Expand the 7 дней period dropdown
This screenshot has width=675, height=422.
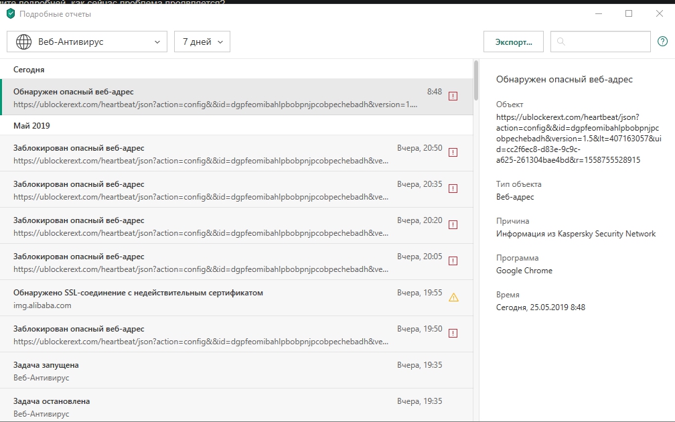click(x=202, y=42)
